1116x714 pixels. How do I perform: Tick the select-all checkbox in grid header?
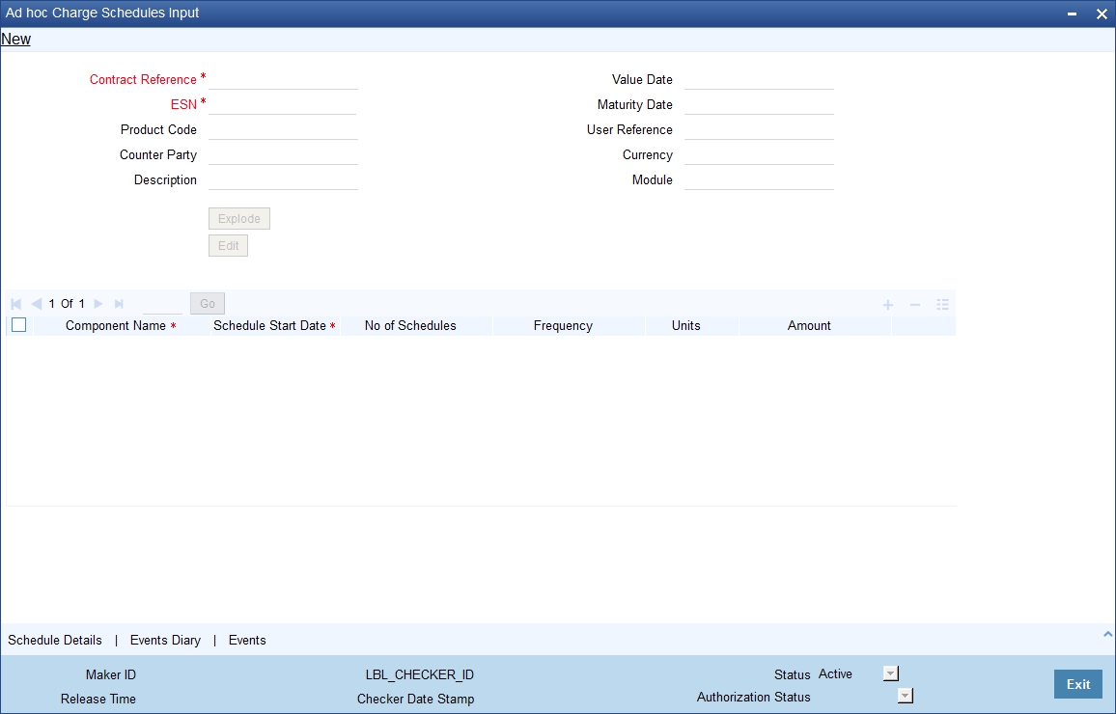point(19,325)
